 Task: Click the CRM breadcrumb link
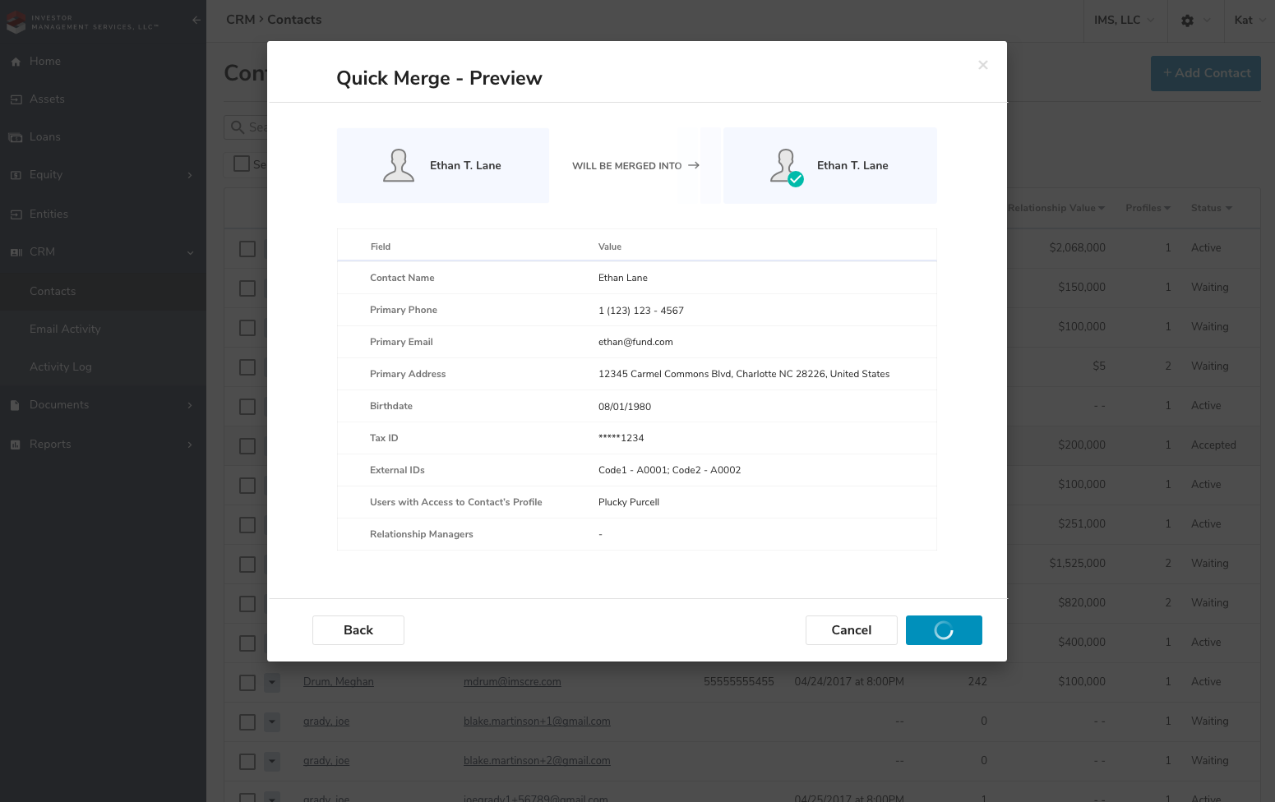[240, 20]
